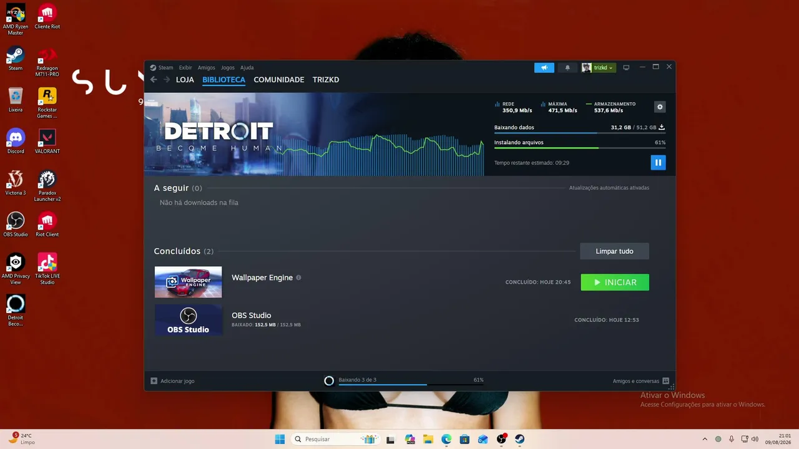
Task: Show hidden system tray icons chevron
Action: tap(705, 439)
